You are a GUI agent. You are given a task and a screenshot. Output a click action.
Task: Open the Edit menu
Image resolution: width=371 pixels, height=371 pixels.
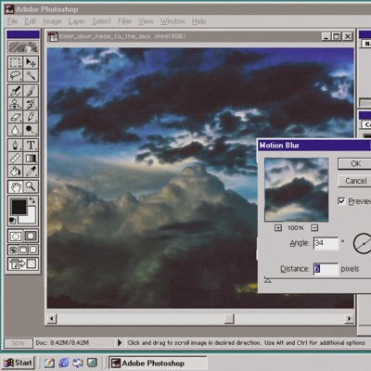pyautogui.click(x=31, y=21)
